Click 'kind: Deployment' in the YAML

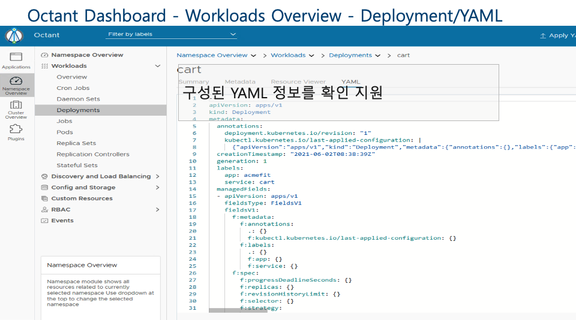pos(239,112)
